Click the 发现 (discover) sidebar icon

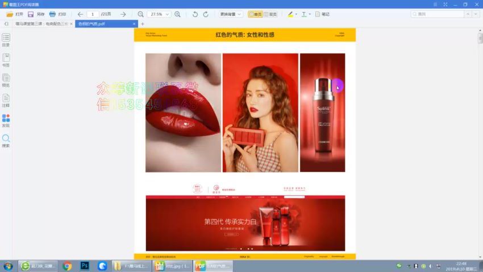pyautogui.click(x=6, y=120)
